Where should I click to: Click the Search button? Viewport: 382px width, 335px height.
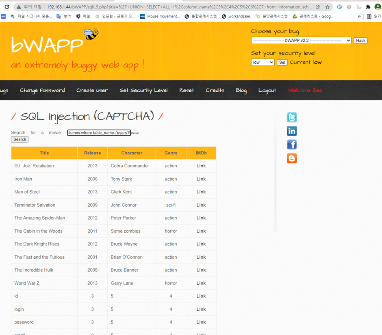pos(20,139)
